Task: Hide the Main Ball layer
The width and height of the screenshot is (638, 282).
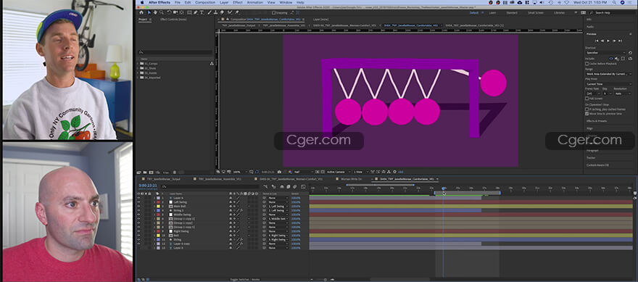Action: [138, 207]
